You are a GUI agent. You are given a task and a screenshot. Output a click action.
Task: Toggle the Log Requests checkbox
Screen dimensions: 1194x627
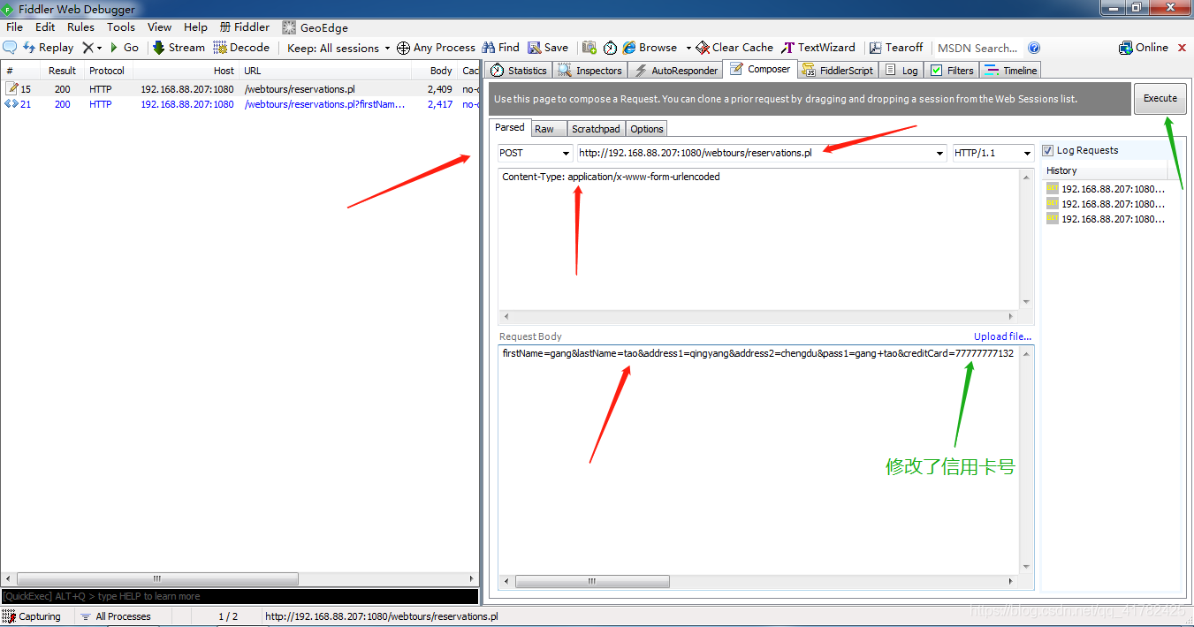point(1048,150)
